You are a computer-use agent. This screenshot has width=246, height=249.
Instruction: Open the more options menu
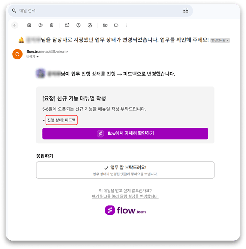point(127,25)
